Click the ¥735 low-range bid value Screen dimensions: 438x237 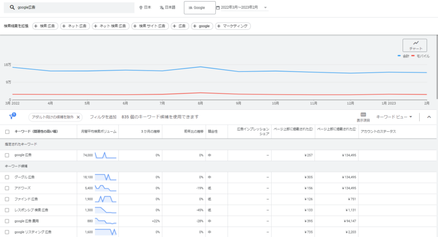point(308,232)
